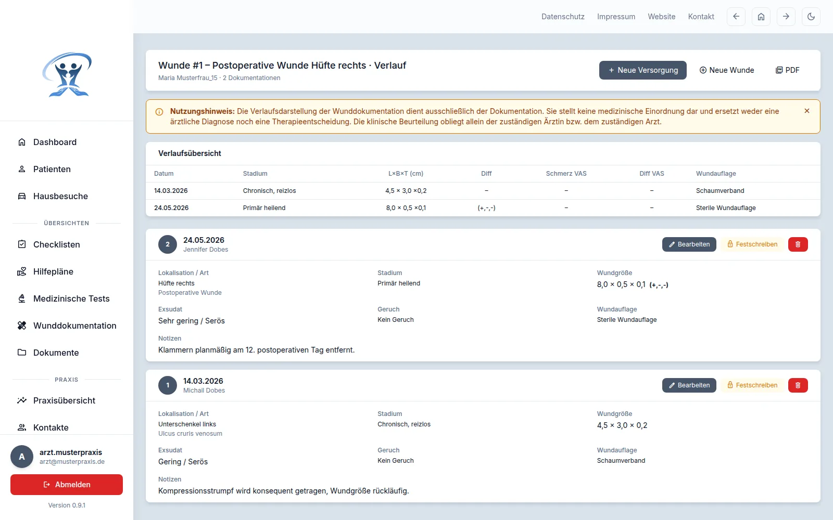The height and width of the screenshot is (520, 833).
Task: Dismiss the Nutzungshinweis warning banner
Action: (807, 111)
